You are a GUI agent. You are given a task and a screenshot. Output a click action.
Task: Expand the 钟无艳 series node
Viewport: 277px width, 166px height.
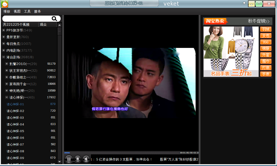[6, 91]
